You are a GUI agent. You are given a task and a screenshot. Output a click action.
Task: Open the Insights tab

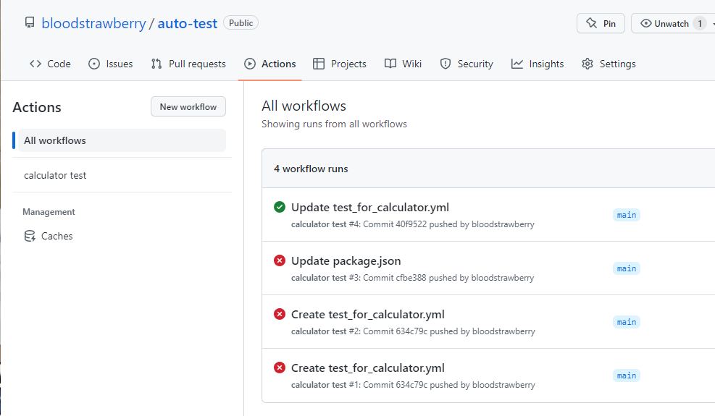click(x=538, y=64)
